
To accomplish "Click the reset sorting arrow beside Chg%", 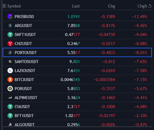I will pyautogui.click(x=150, y=6).
